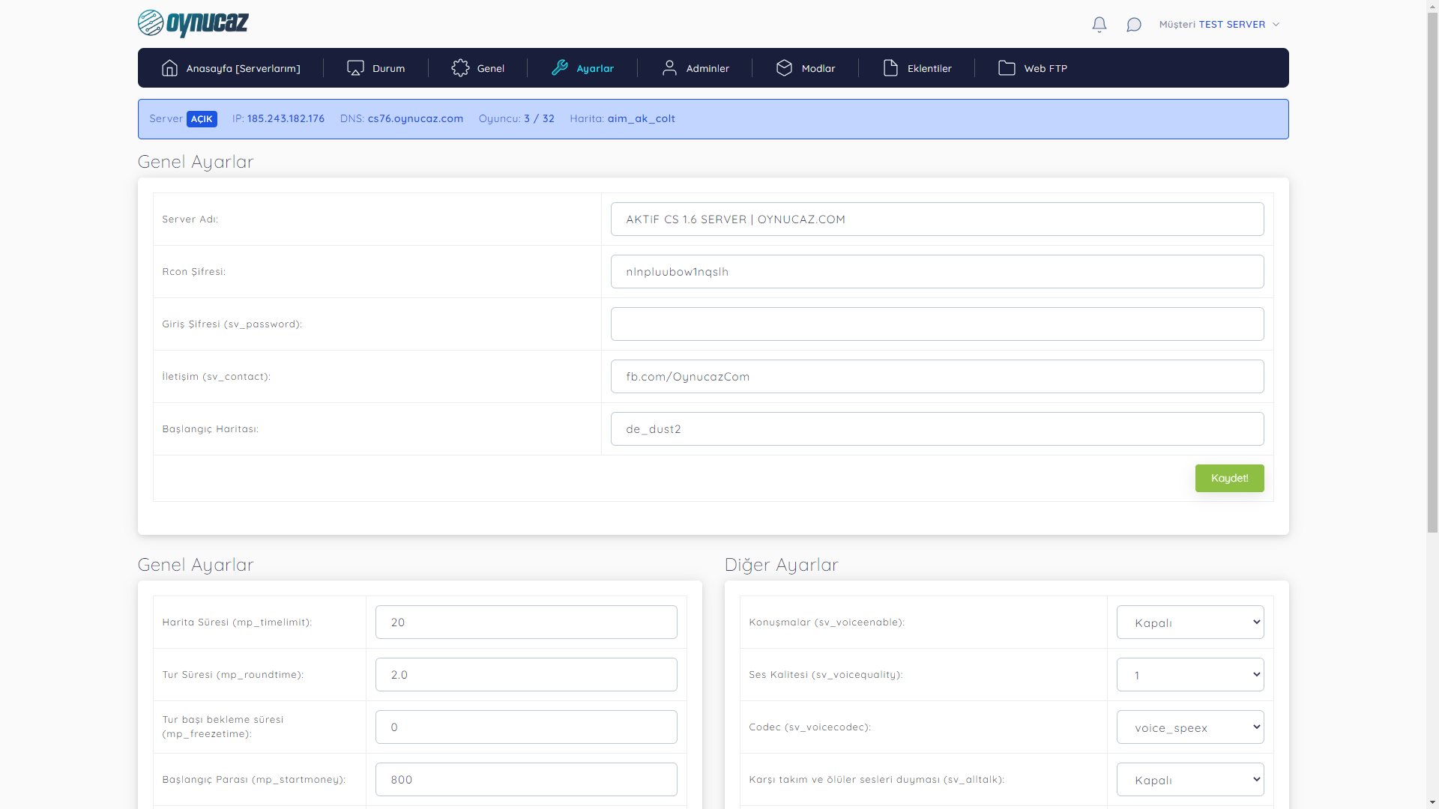Open the Adminler section
Screen dimensions: 1439x809
[x=696, y=68]
